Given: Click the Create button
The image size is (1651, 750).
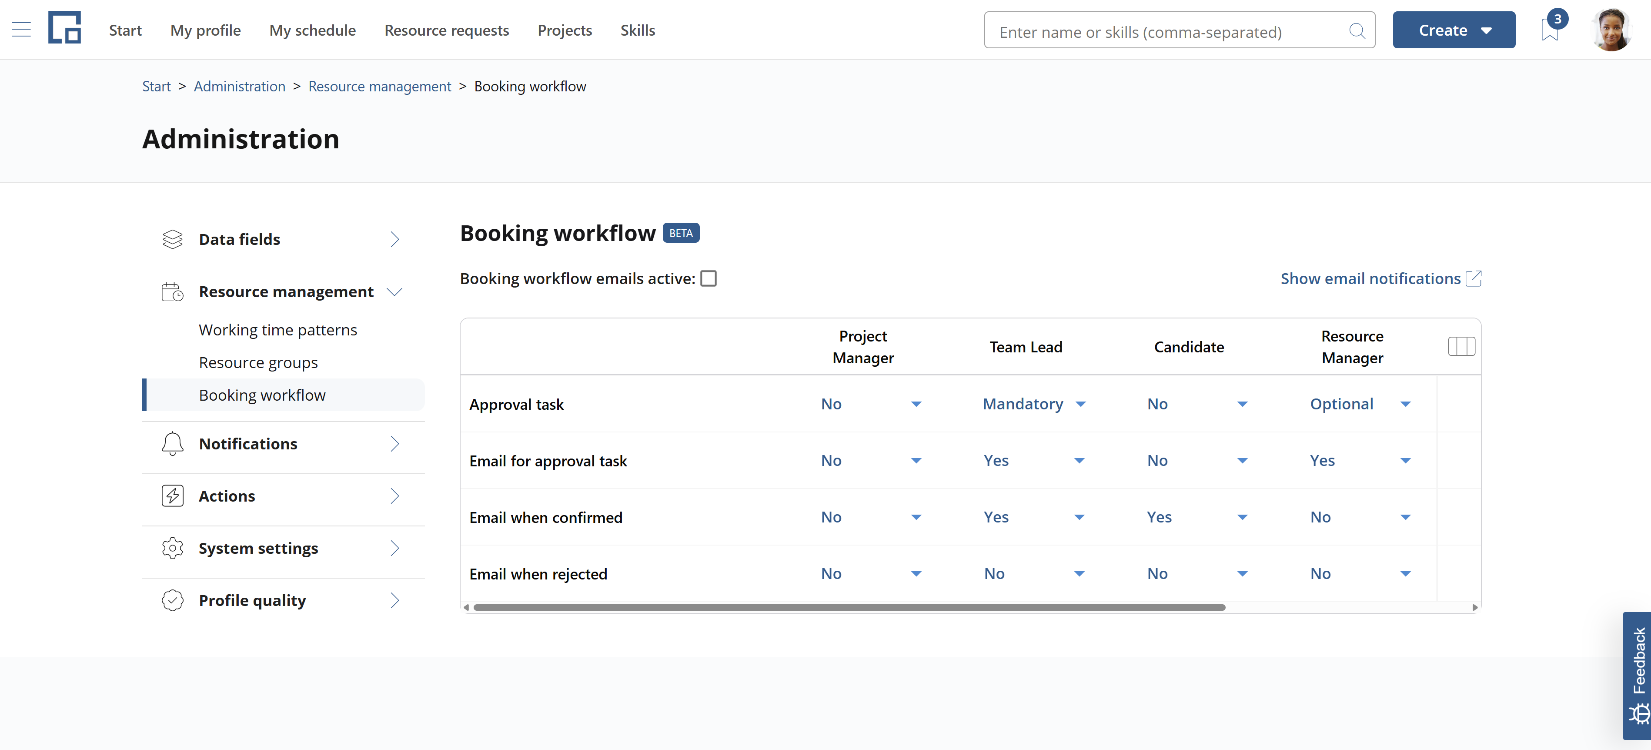Looking at the screenshot, I should (1454, 30).
